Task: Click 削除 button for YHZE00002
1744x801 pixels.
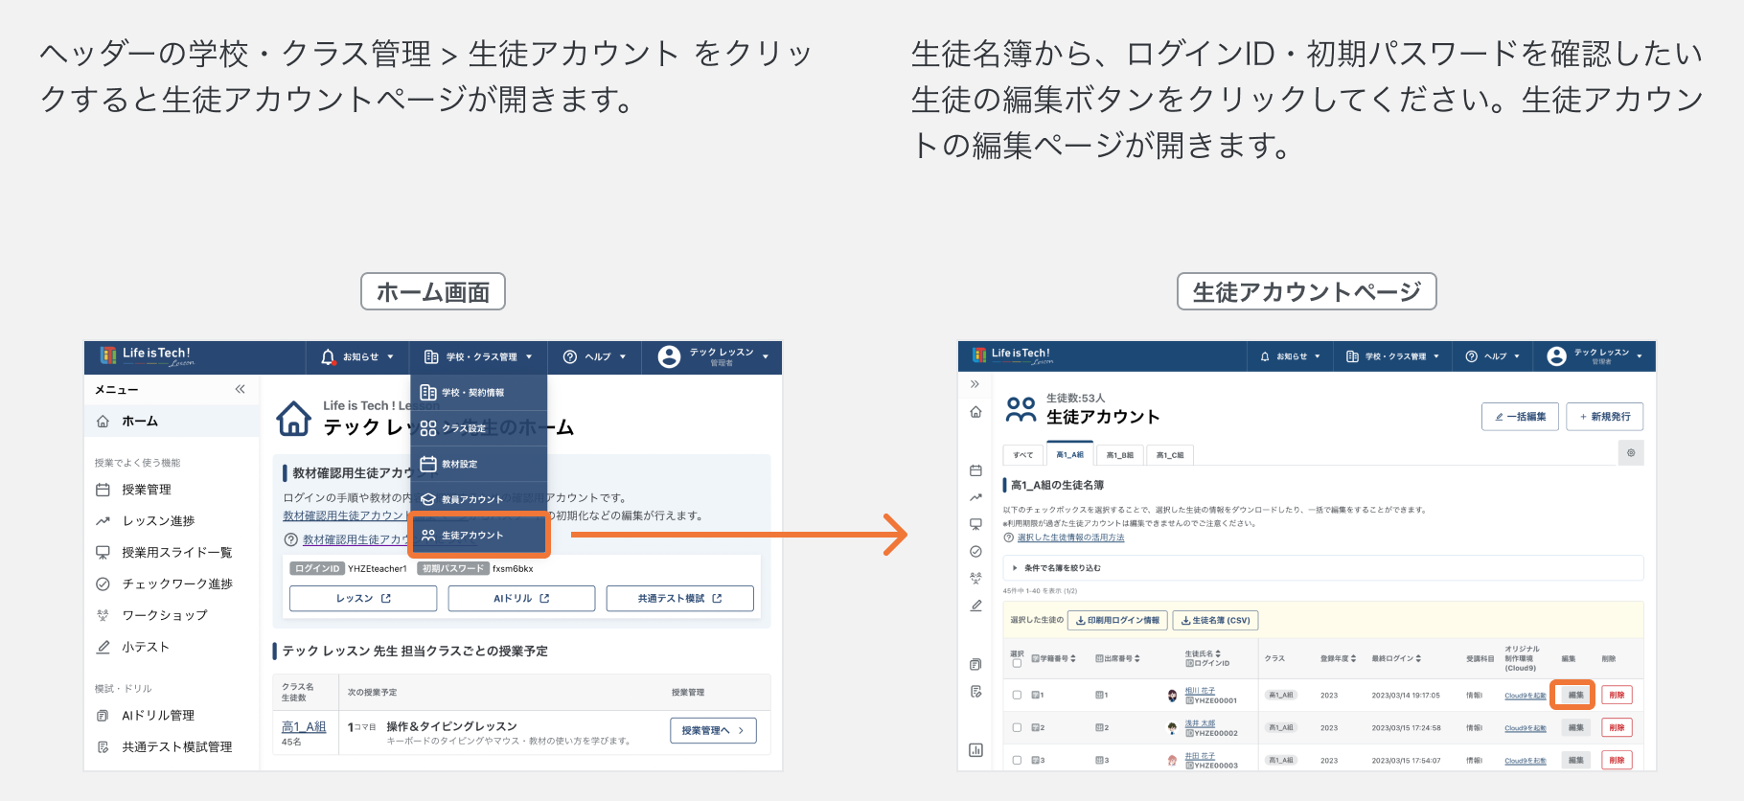Action: (1617, 727)
